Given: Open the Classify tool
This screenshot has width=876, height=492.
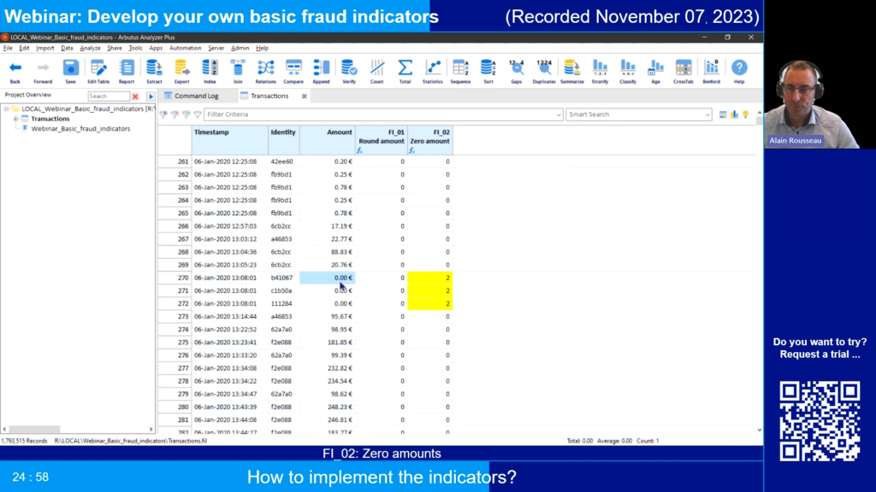Looking at the screenshot, I should [x=627, y=72].
